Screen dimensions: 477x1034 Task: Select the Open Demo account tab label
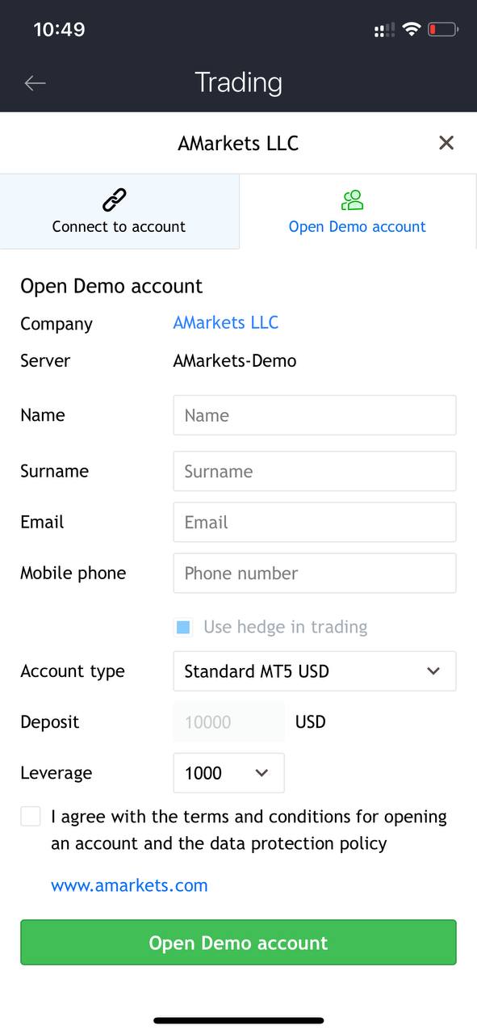coord(358,227)
